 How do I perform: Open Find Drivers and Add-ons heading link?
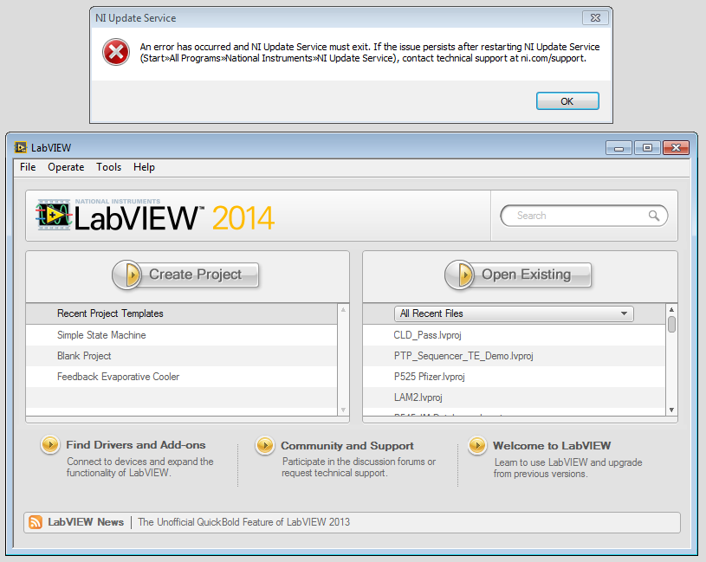pos(135,444)
